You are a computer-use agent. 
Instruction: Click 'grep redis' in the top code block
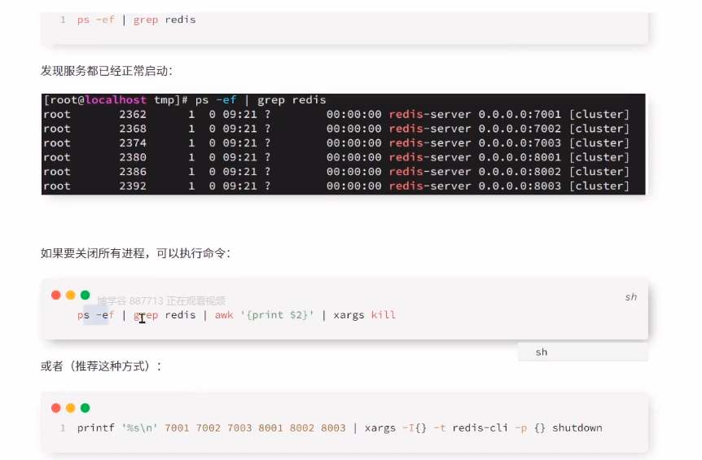click(x=165, y=20)
